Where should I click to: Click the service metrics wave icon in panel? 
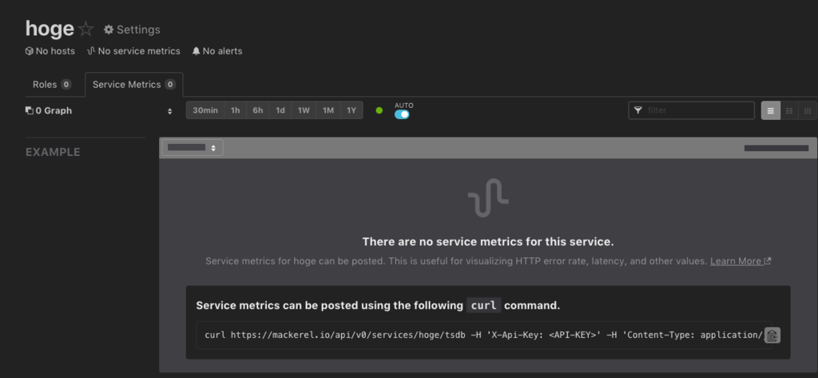488,198
